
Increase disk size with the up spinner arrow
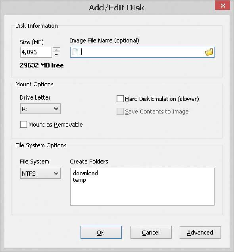tap(56, 50)
